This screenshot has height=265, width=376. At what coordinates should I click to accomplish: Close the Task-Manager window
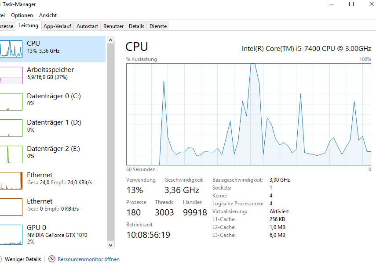click(x=371, y=4)
